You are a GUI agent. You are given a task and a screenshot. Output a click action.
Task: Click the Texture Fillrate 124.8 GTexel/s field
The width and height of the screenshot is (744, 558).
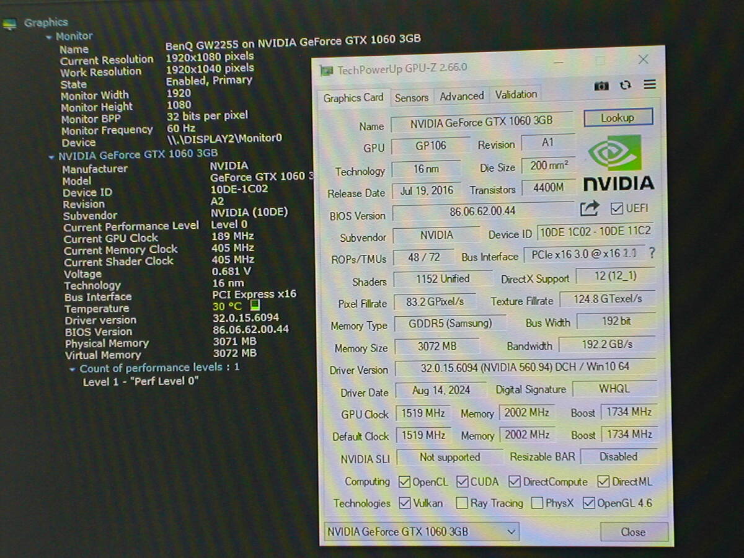coord(607,298)
